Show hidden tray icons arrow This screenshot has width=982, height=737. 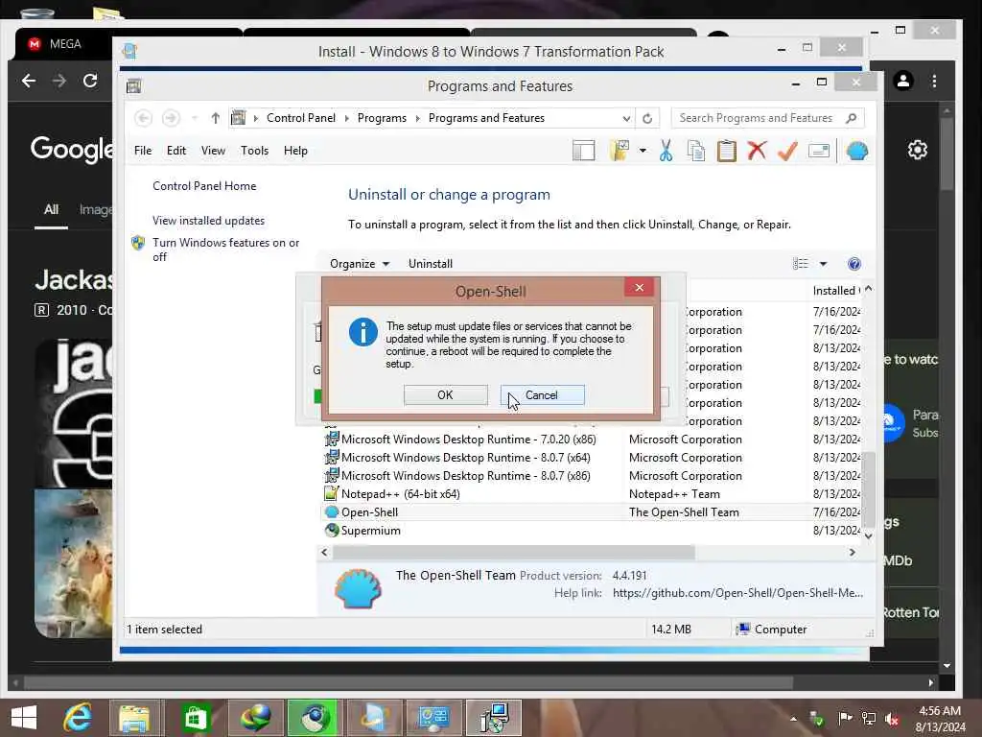click(x=793, y=719)
